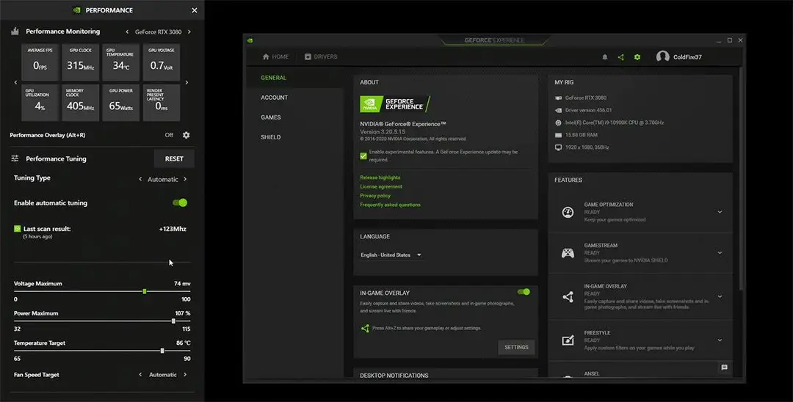The height and width of the screenshot is (402, 793).
Task: Page stat tiles left with arrow
Action: 15,82
